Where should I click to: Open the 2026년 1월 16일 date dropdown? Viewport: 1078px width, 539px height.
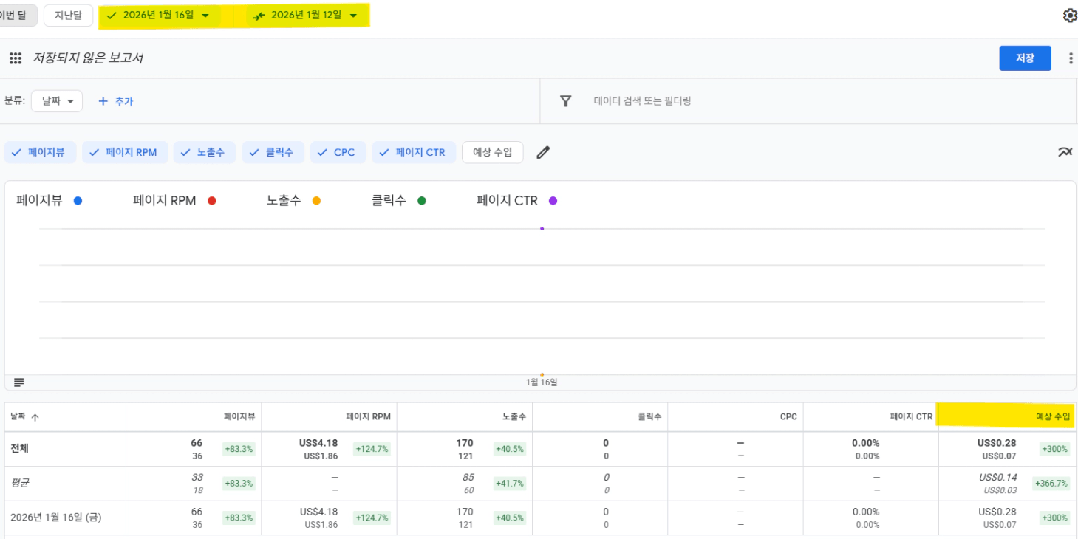(x=159, y=16)
